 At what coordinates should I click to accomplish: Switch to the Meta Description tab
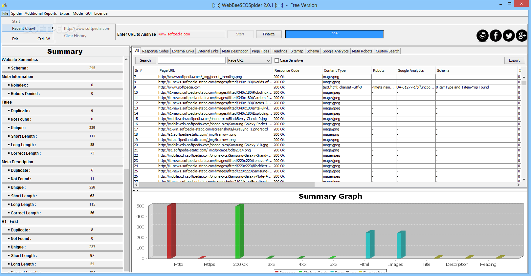(235, 51)
